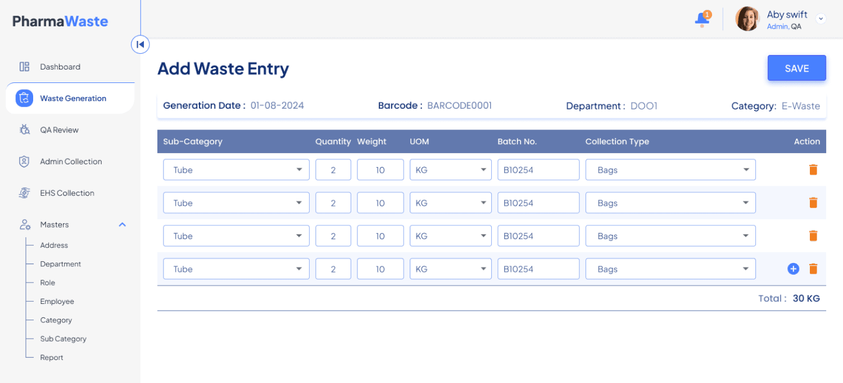Open Sub-Category dropdown in second row
This screenshot has height=383, width=843.
[x=236, y=203]
